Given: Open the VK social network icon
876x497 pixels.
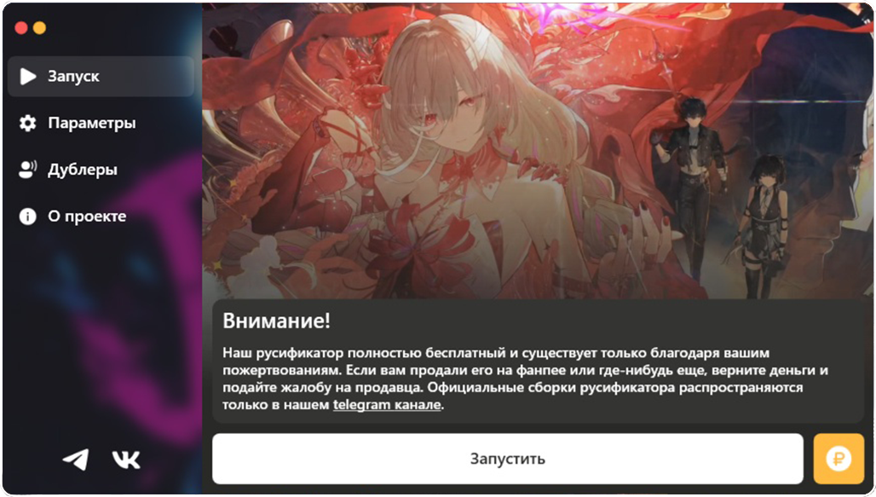Looking at the screenshot, I should [126, 459].
